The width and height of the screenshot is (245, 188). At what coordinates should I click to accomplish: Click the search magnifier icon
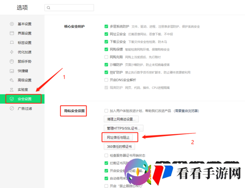point(49,8)
